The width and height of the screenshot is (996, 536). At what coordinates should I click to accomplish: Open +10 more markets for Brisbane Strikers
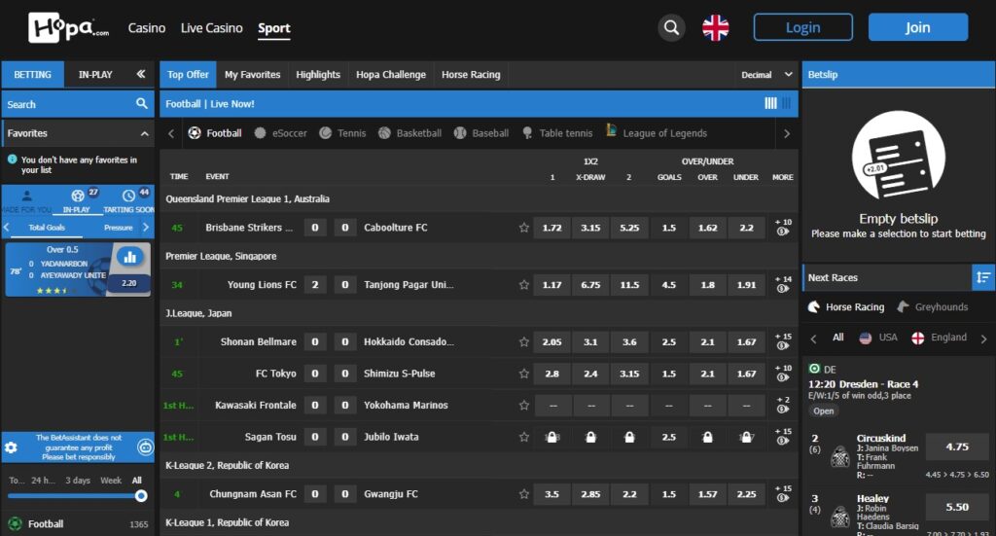pos(783,228)
